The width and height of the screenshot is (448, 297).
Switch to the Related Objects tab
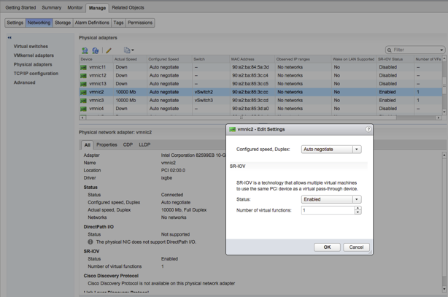tap(128, 8)
